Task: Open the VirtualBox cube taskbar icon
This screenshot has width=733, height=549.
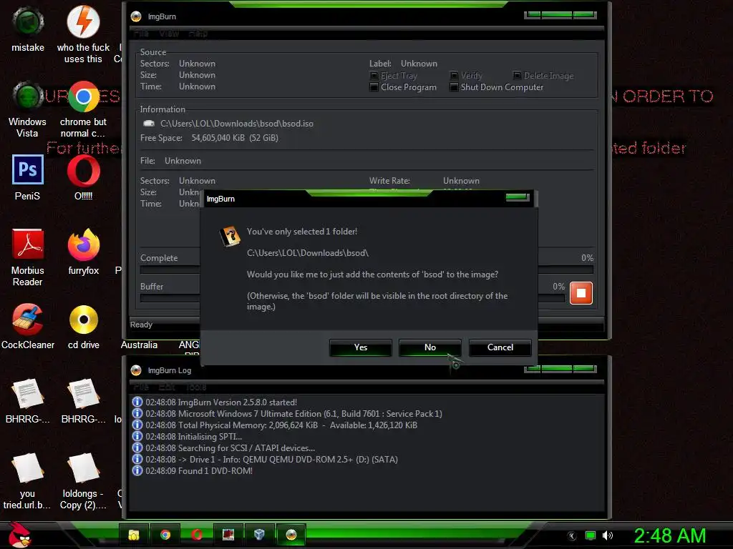Action: (x=259, y=535)
